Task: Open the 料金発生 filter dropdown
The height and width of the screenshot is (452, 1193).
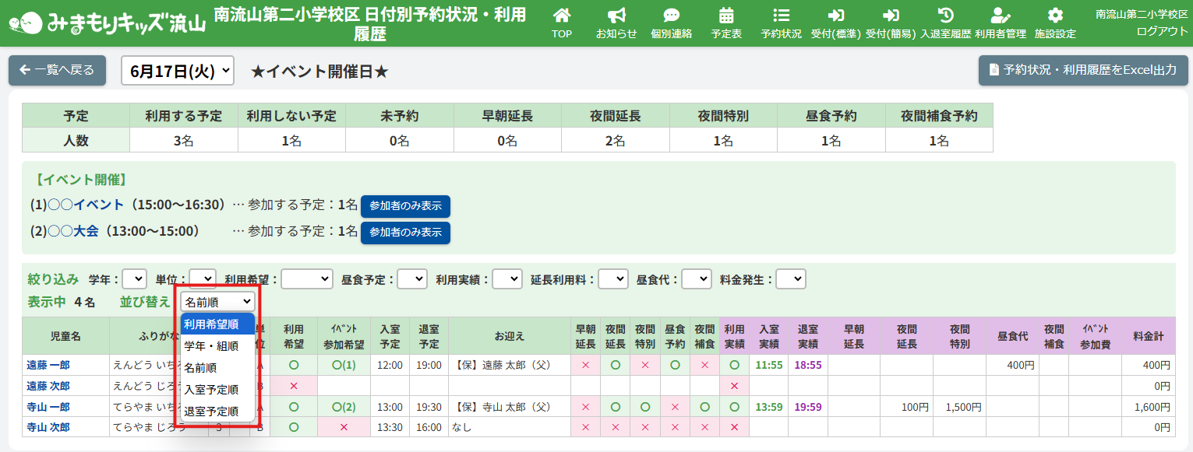Action: [790, 279]
